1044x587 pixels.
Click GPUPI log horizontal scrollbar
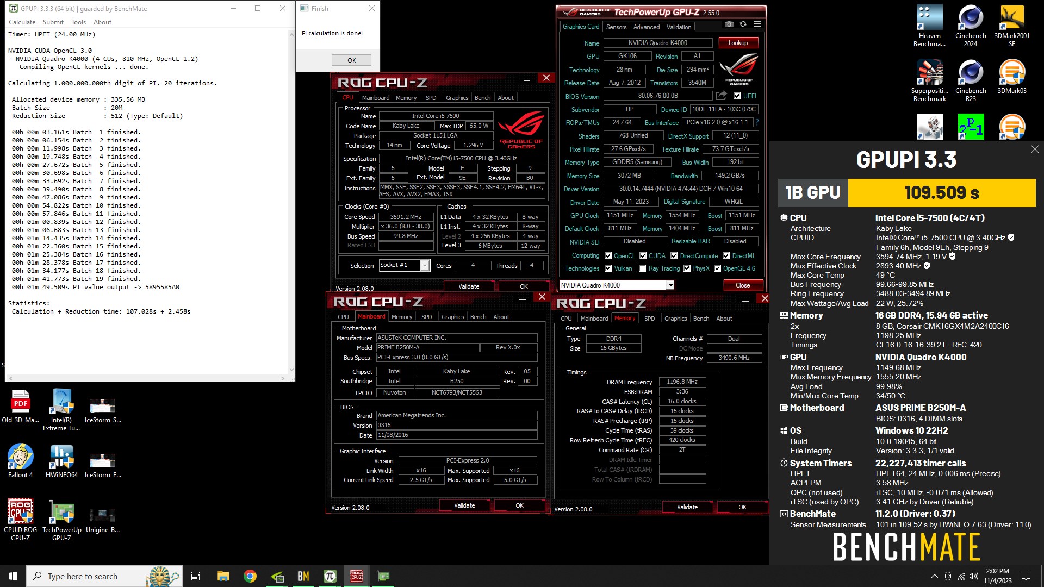(x=145, y=378)
